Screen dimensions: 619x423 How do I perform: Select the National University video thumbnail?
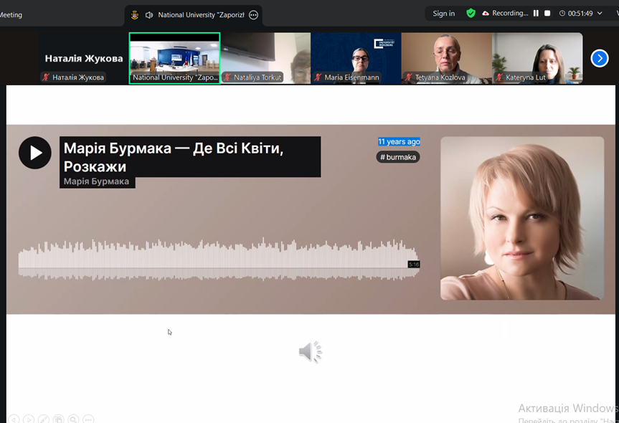[174, 57]
